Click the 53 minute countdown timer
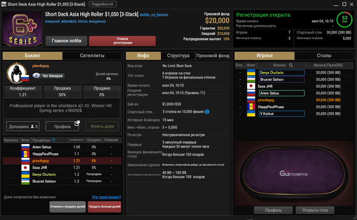Image resolution: width=357 pixels, height=220 pixels. tap(344, 19)
